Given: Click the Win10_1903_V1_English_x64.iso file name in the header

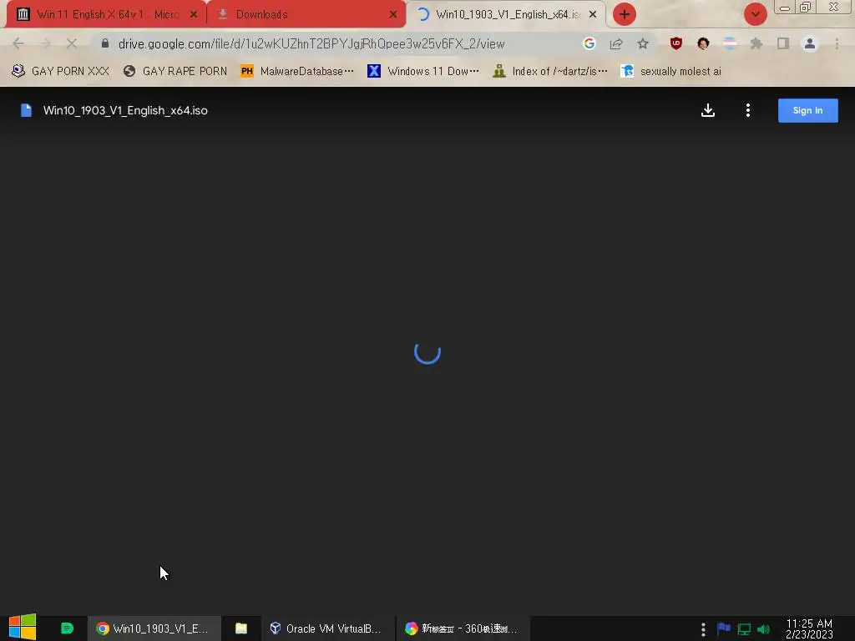Looking at the screenshot, I should (x=125, y=111).
